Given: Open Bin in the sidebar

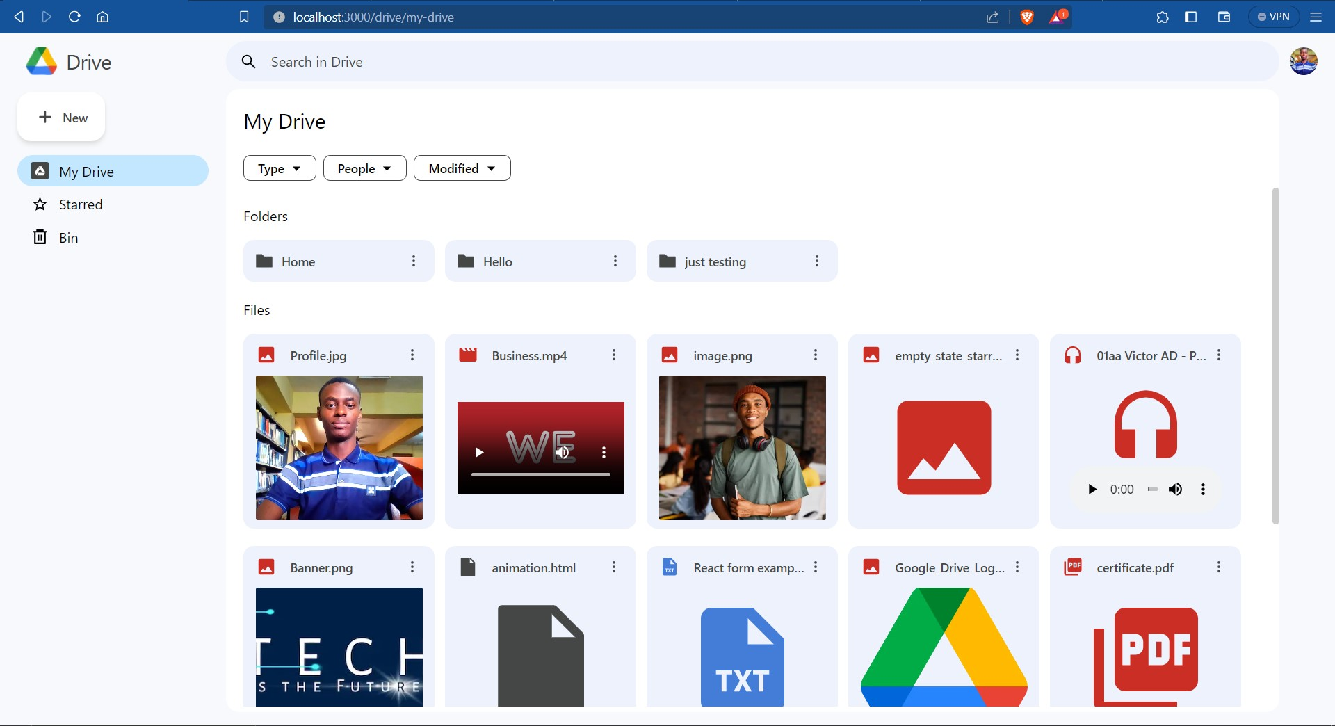Looking at the screenshot, I should point(68,238).
